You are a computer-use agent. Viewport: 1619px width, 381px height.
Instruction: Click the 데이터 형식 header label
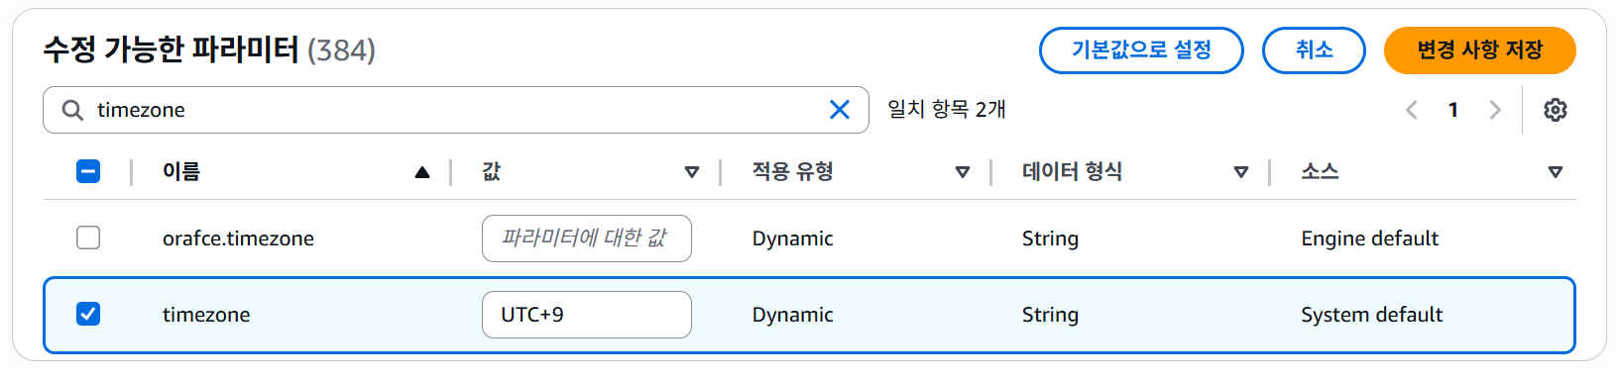(x=1072, y=171)
